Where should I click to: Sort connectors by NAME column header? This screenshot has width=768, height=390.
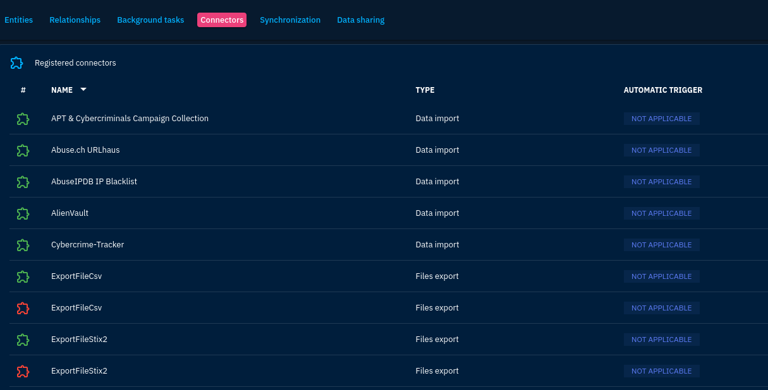coord(62,90)
